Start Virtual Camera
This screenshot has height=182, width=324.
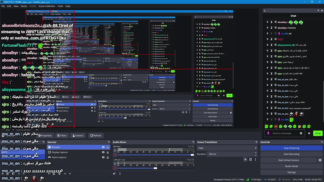288,160
